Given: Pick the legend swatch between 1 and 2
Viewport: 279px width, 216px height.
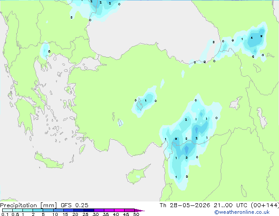Looking at the screenshot, I should (28, 210).
